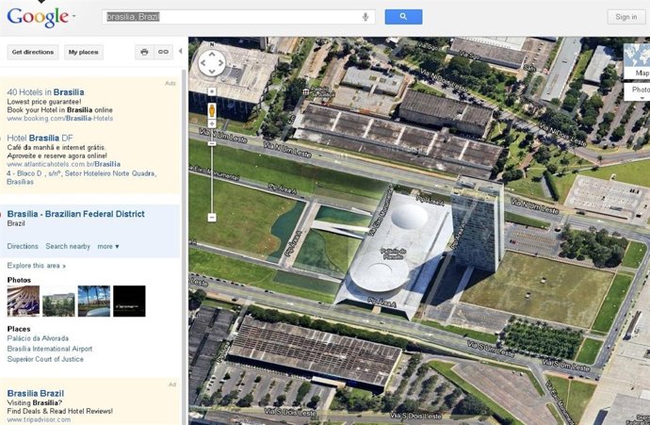Pan the map up with the arrow
Image resolution: width=650 pixels, height=425 pixels.
pos(212,55)
